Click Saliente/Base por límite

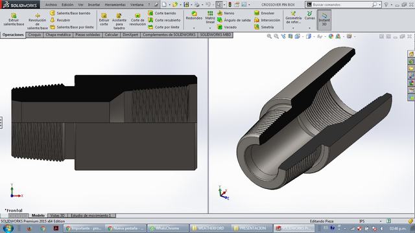(72, 27)
